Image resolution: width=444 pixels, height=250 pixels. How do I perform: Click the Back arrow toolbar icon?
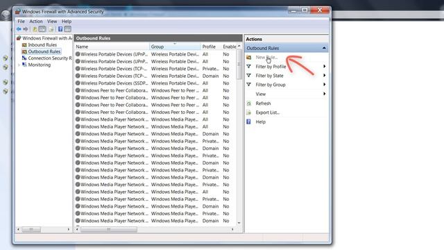click(x=19, y=29)
